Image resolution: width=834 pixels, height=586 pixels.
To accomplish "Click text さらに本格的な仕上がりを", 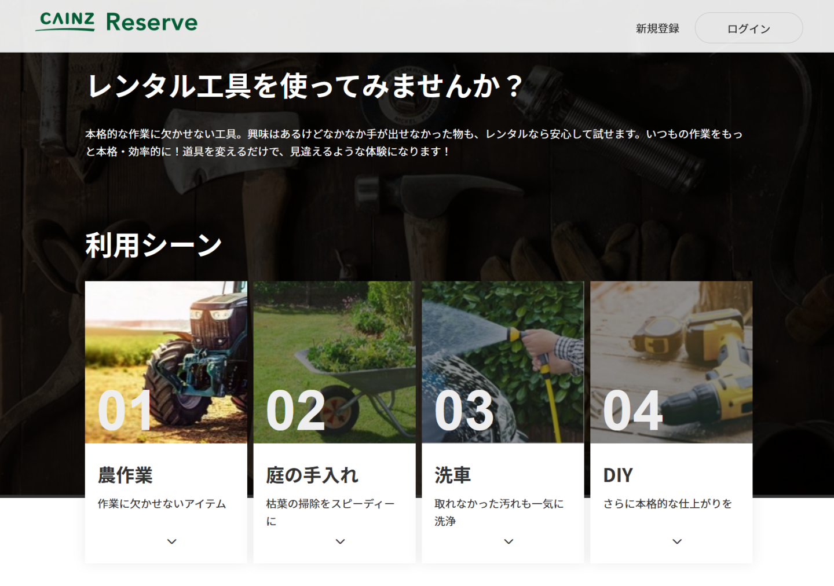I will [668, 504].
